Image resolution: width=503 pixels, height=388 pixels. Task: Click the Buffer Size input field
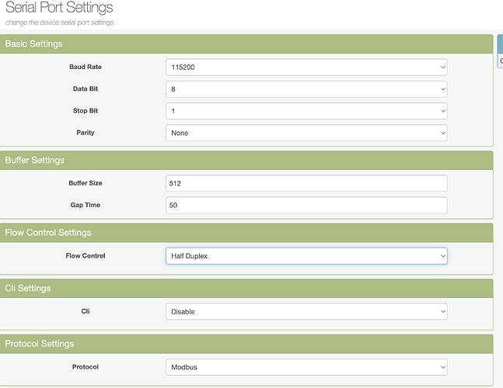tap(306, 183)
